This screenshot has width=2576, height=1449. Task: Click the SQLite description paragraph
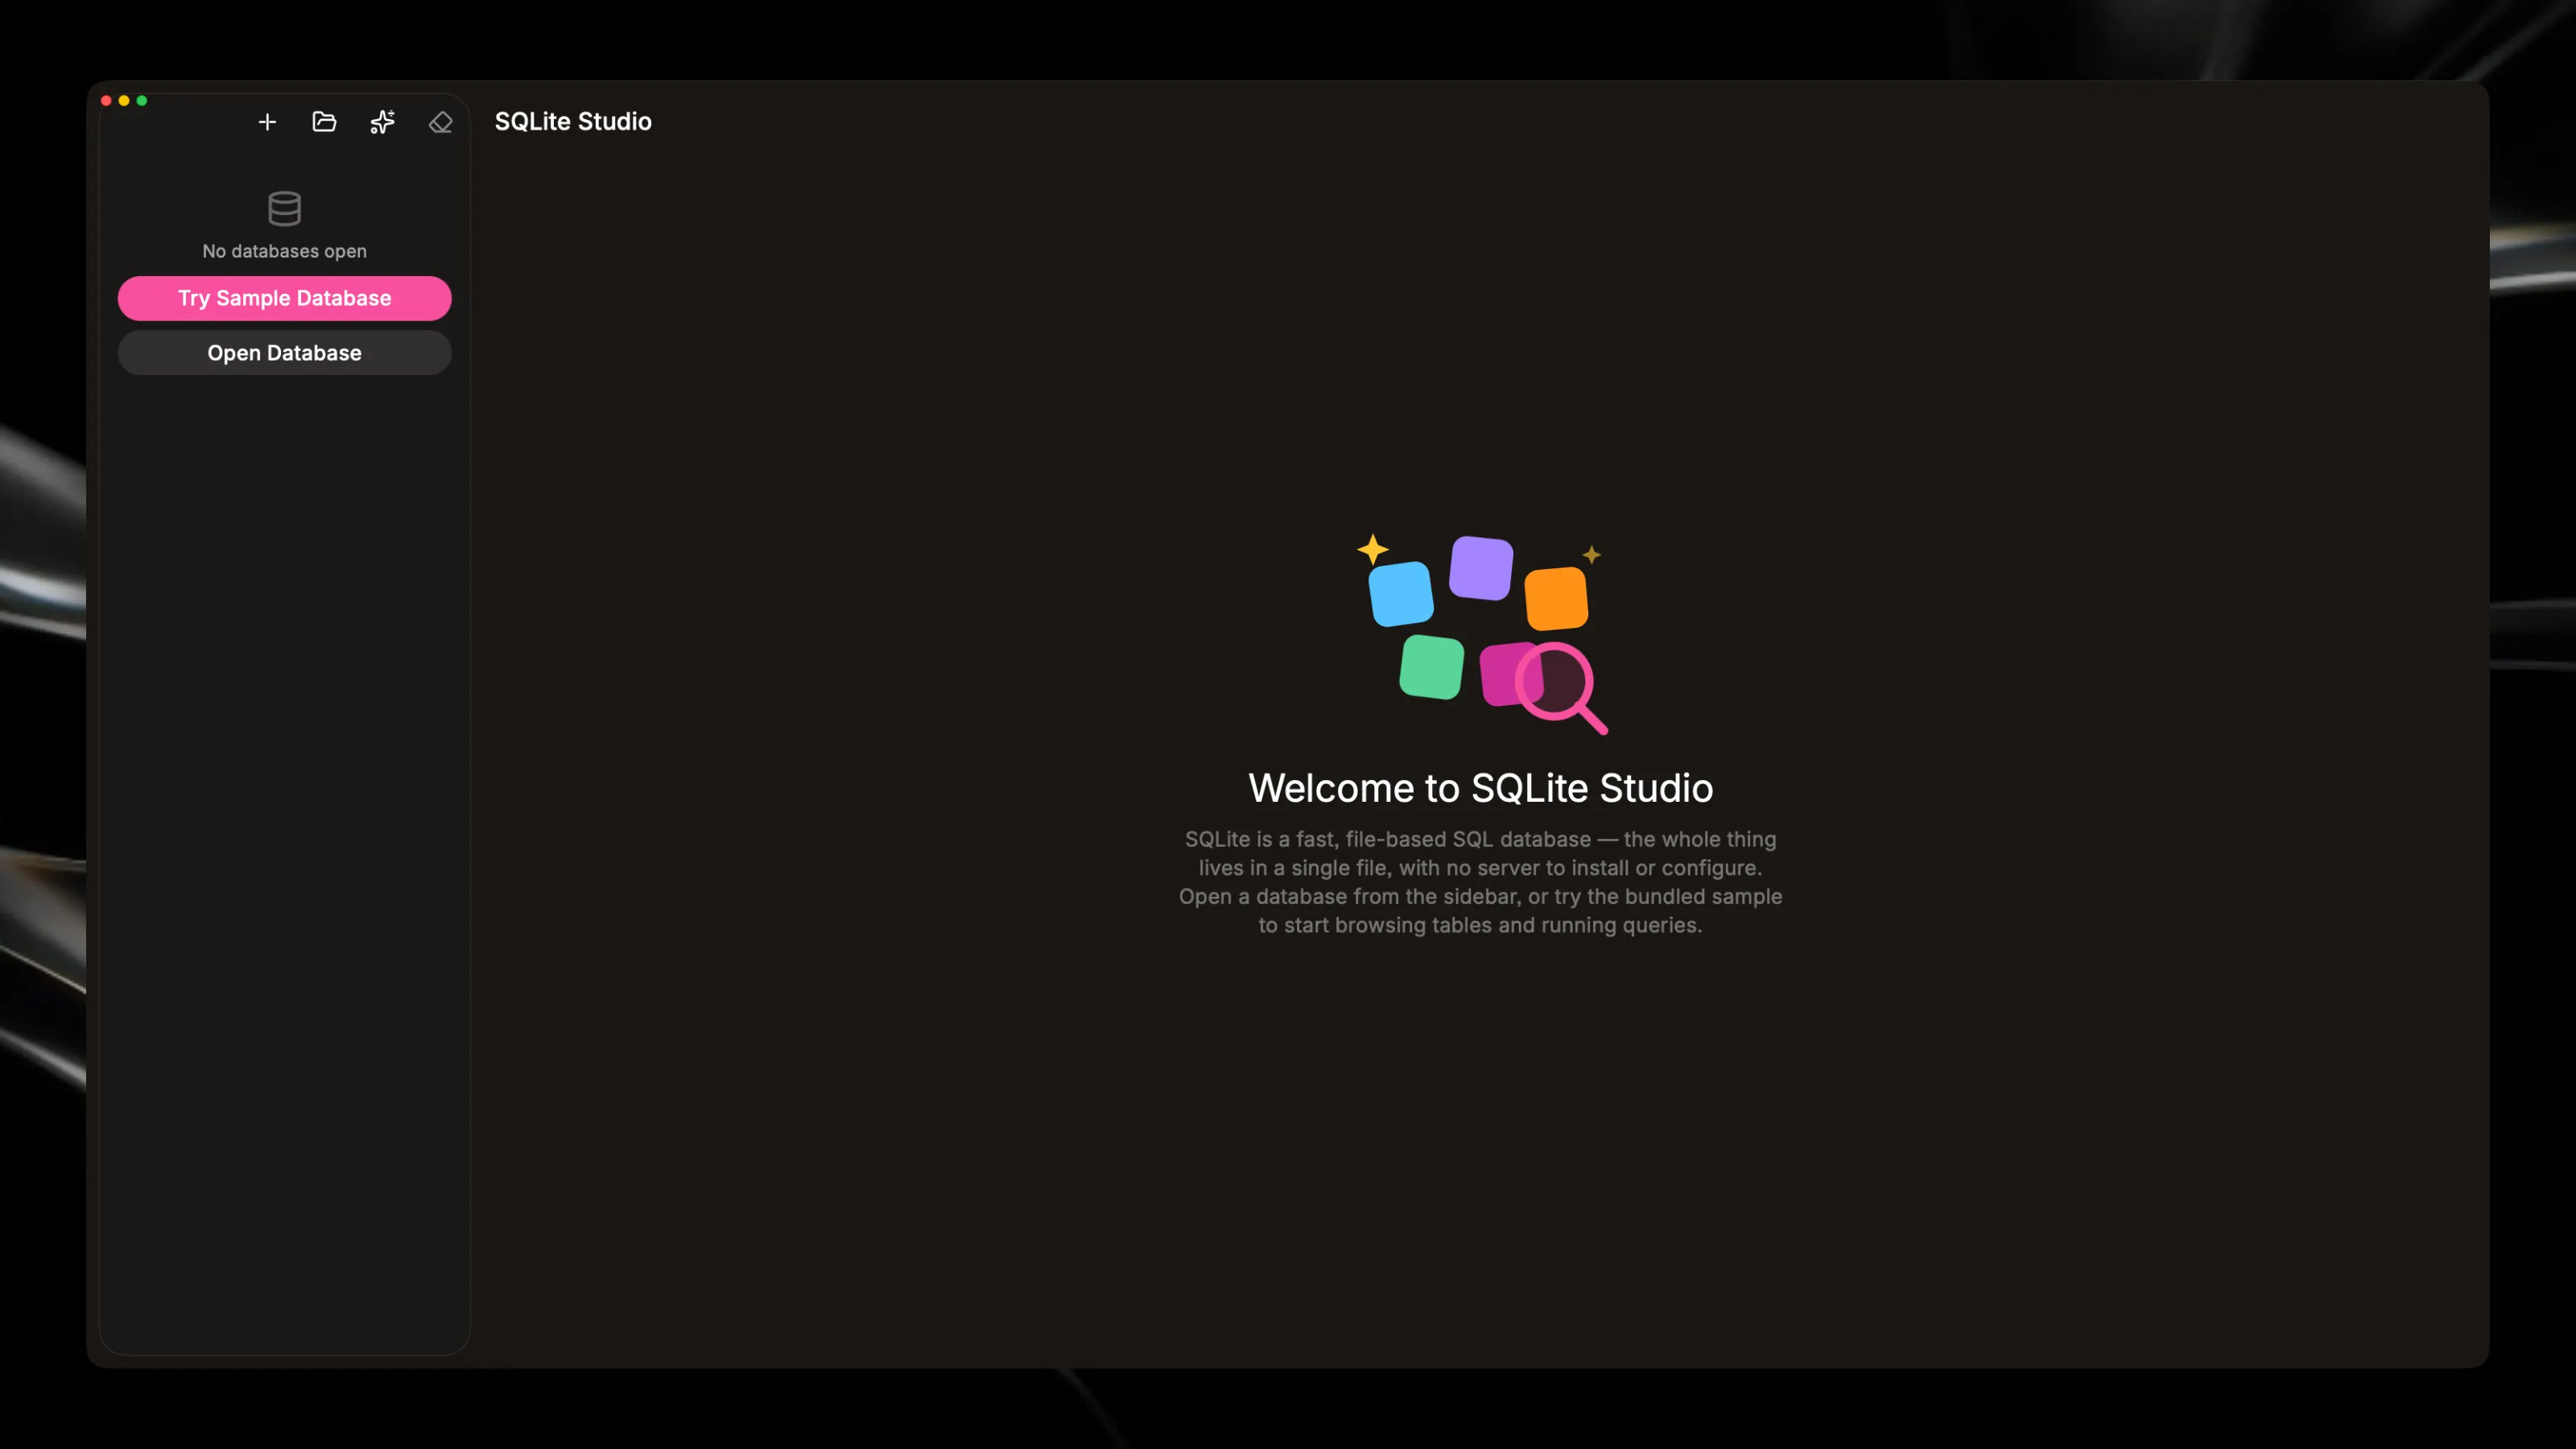pos(1481,882)
